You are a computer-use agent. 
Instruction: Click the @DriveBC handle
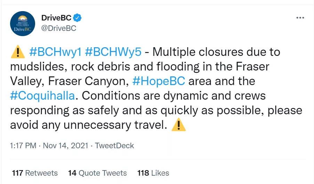(x=58, y=28)
